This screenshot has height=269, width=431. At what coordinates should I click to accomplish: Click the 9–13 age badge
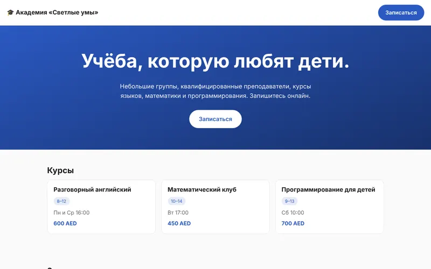[290, 201]
